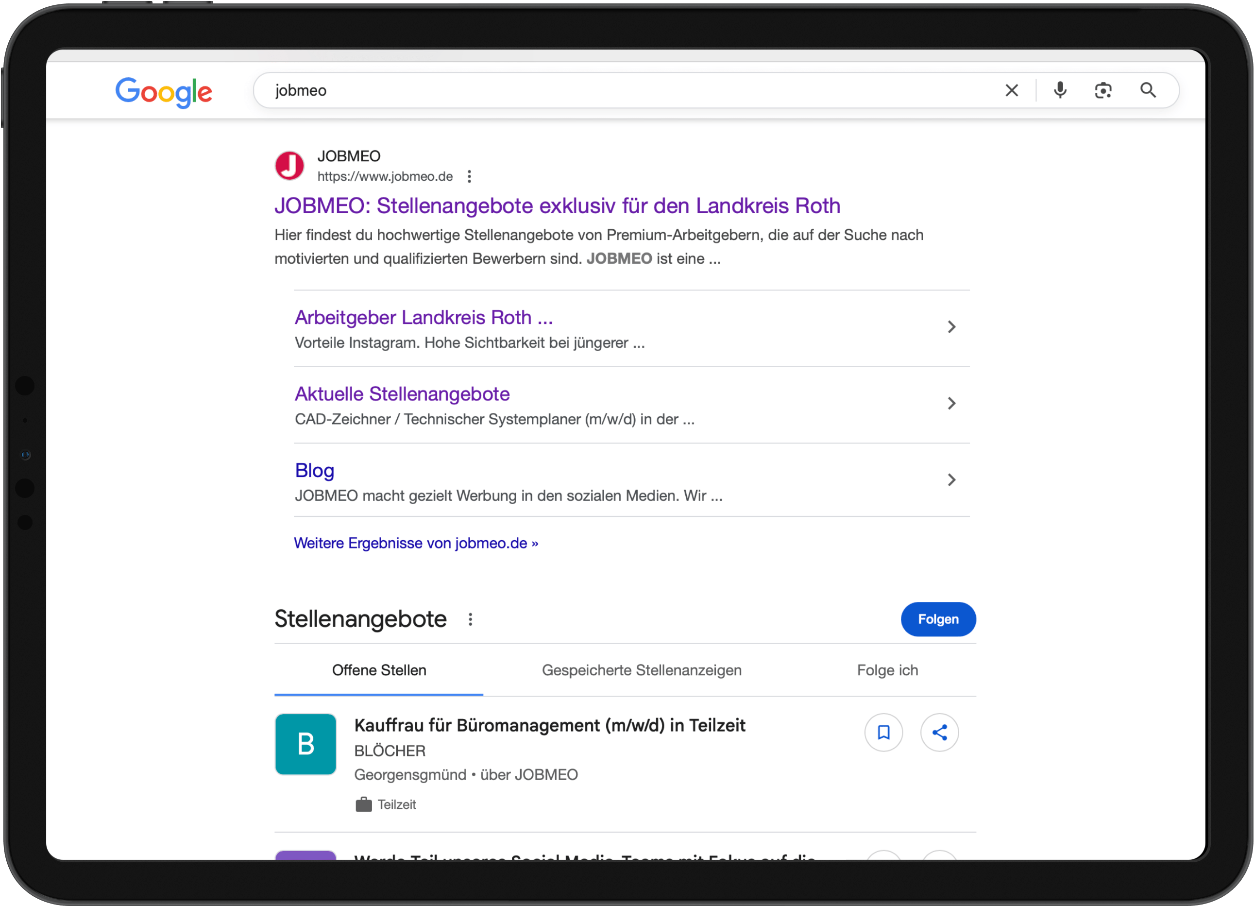Click the JOBMEO site name above URL
Screen dimensions: 1254x906
coord(349,156)
